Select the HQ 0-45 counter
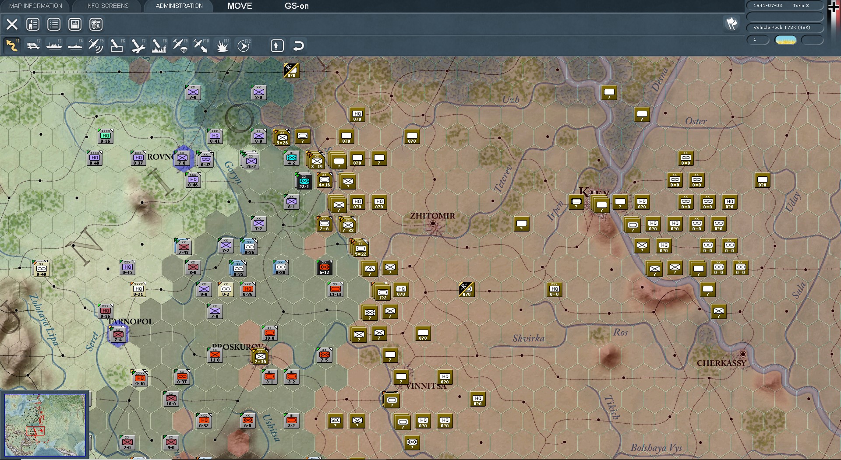Viewport: 841px width, 460px height. pyautogui.click(x=127, y=267)
